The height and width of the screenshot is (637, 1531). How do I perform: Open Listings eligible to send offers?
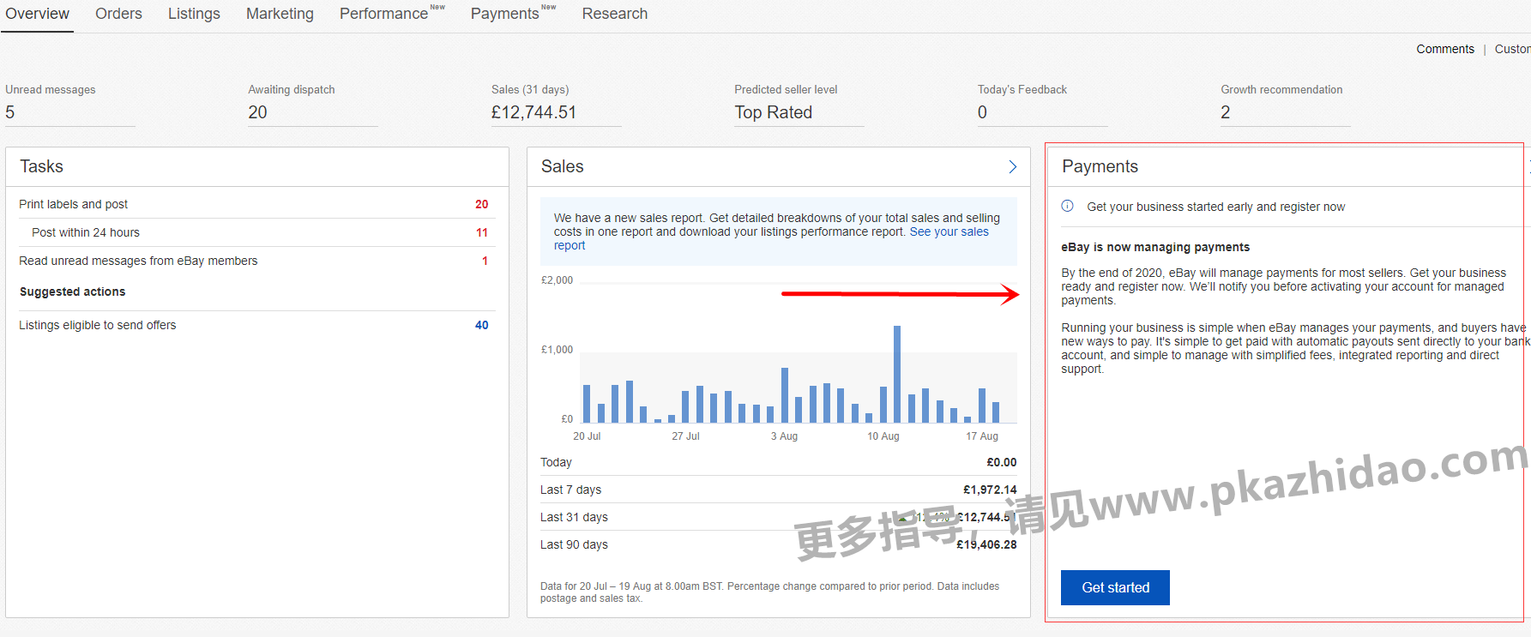click(98, 325)
